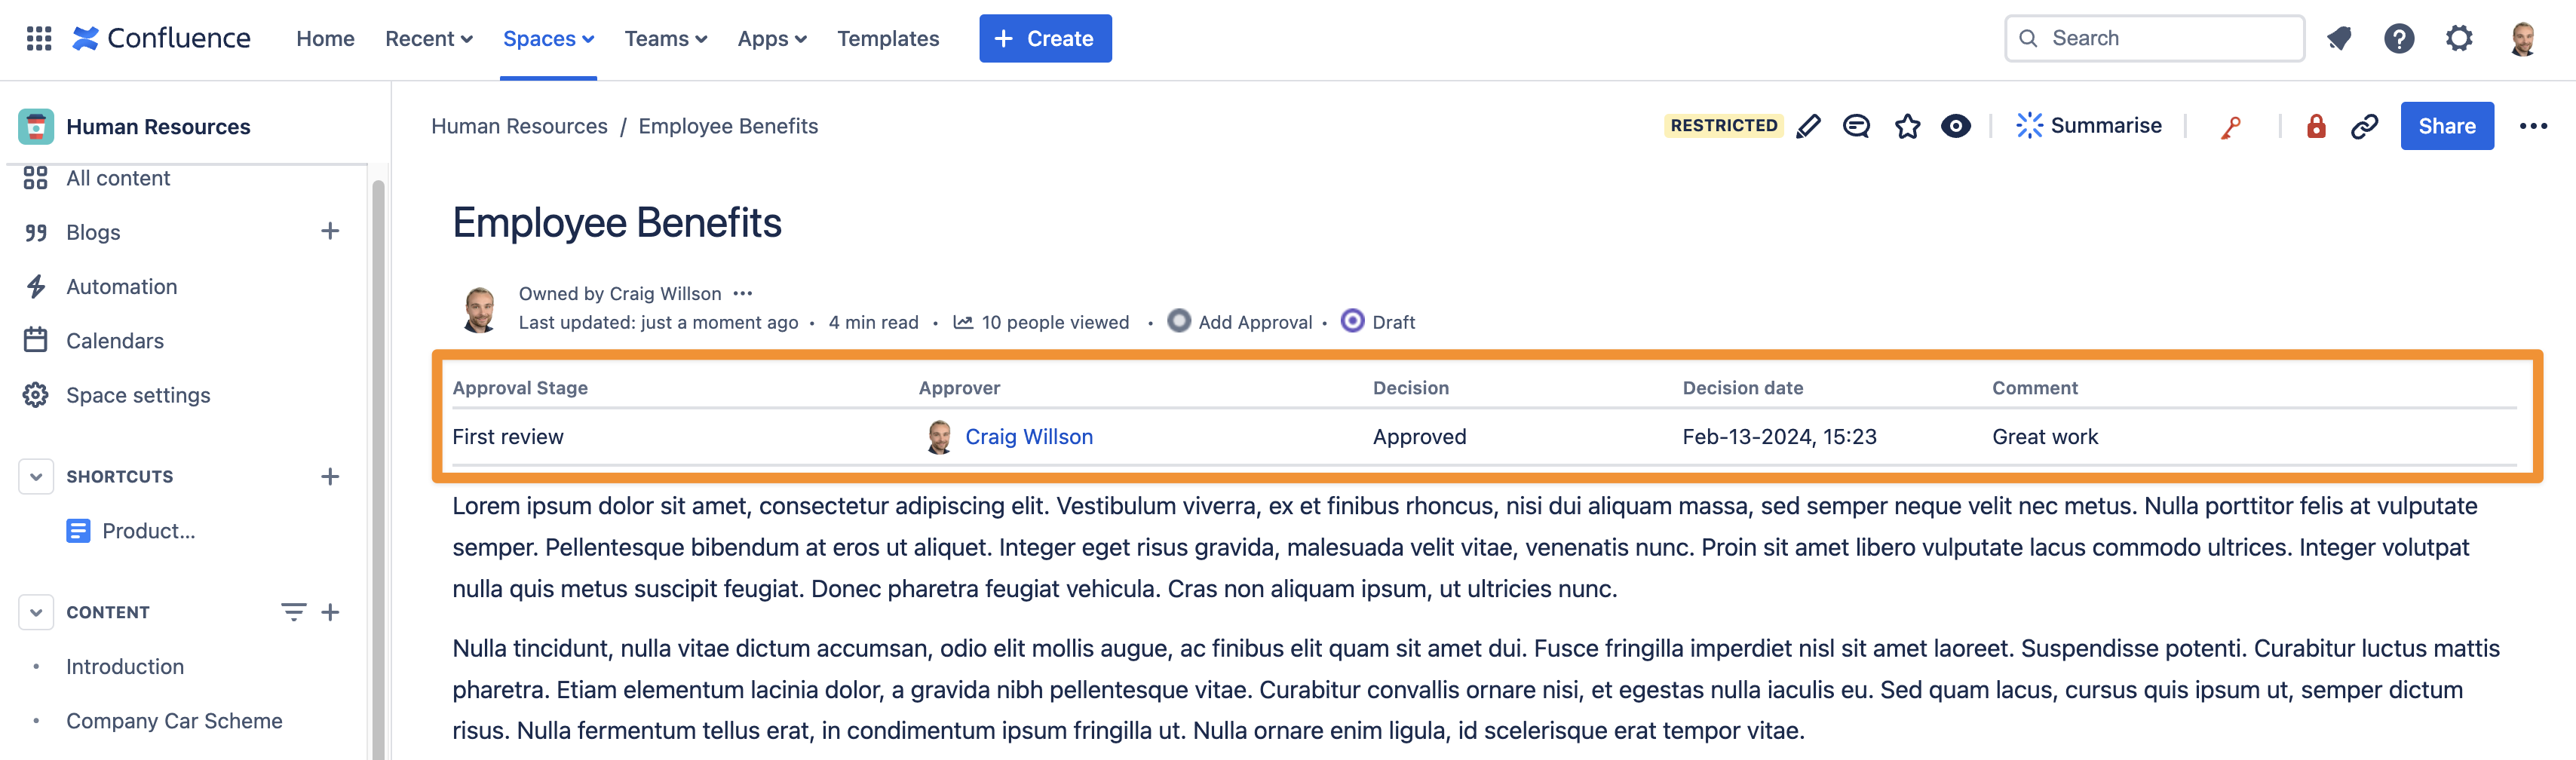Go to the Templates menu item
This screenshot has height=760, width=2576.
pyautogui.click(x=887, y=39)
